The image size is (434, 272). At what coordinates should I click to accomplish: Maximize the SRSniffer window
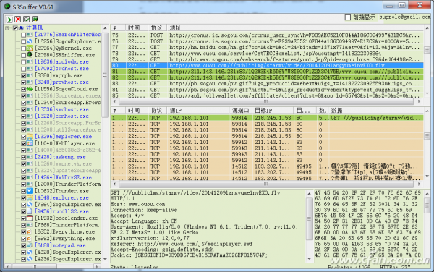[x=401, y=5]
